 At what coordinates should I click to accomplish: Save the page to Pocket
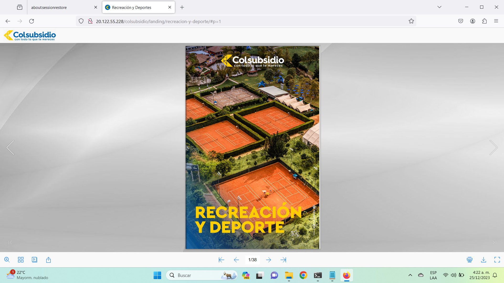460,21
